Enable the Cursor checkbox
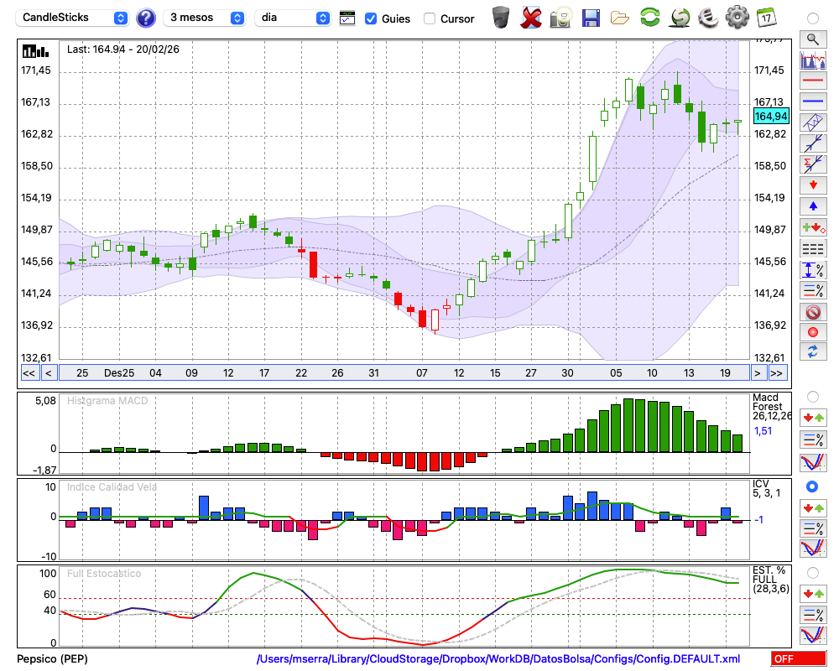The width and height of the screenshot is (839, 671). point(430,18)
